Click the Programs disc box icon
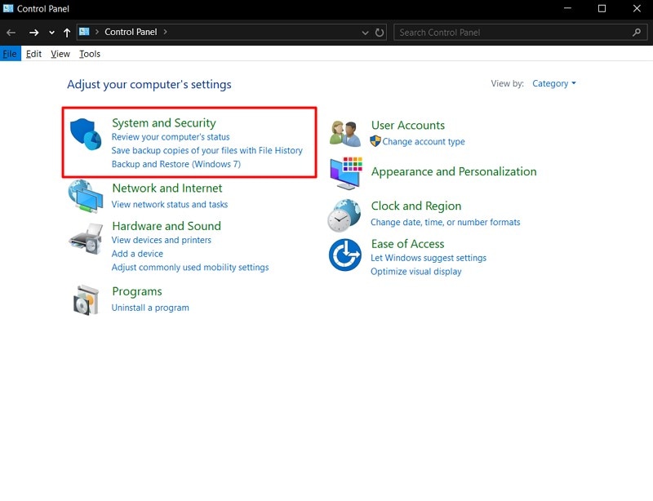Image resolution: width=653 pixels, height=501 pixels. (x=85, y=299)
